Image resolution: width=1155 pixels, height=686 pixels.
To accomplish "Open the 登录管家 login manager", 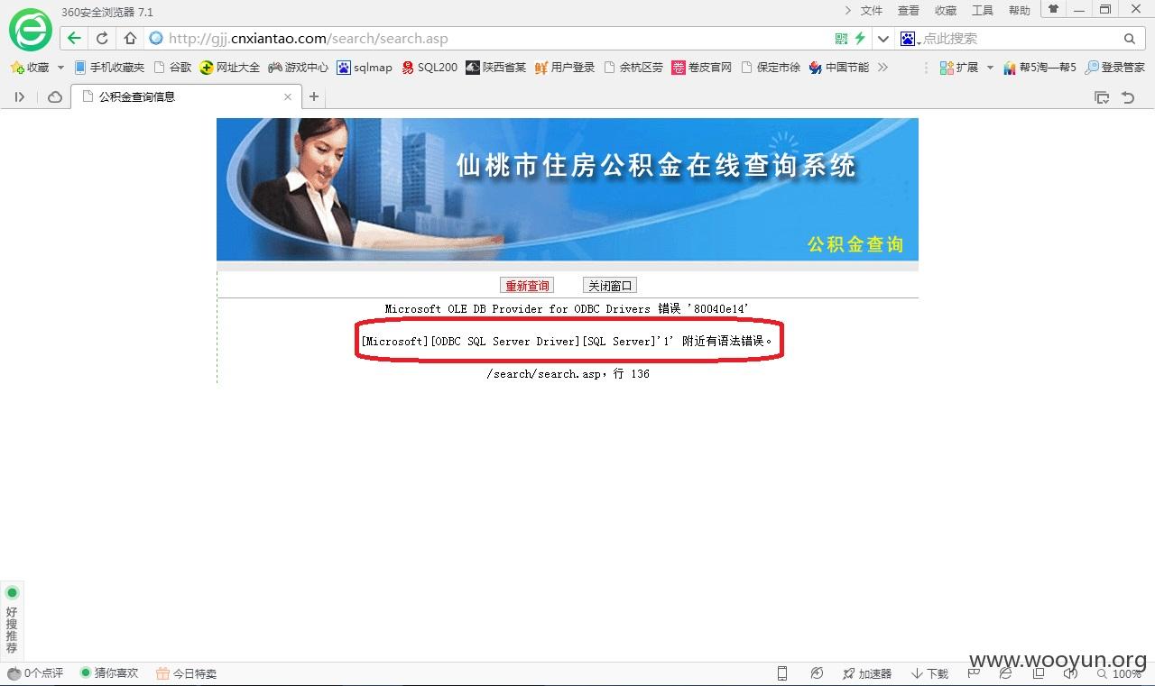I will point(1115,68).
